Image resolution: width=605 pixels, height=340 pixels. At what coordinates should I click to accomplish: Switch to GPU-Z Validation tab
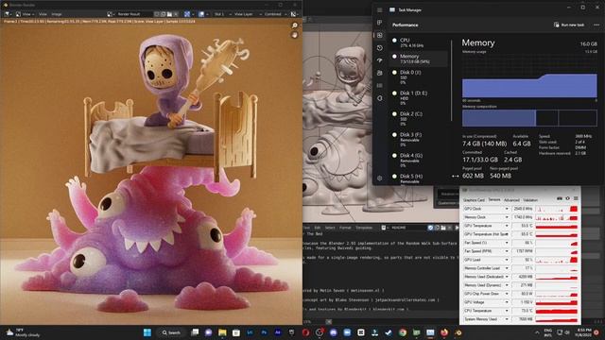(530, 200)
